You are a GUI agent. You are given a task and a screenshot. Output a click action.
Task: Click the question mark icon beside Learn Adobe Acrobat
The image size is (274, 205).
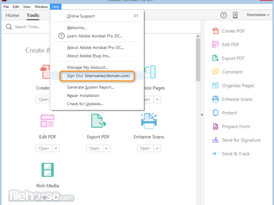[61, 36]
